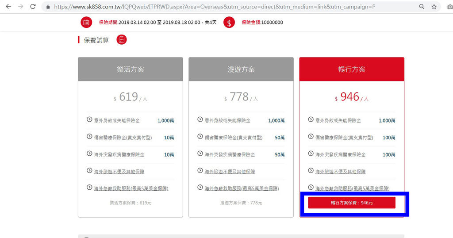Click the red dollar insured amount icon
The image size is (453, 238).
pos(229,22)
